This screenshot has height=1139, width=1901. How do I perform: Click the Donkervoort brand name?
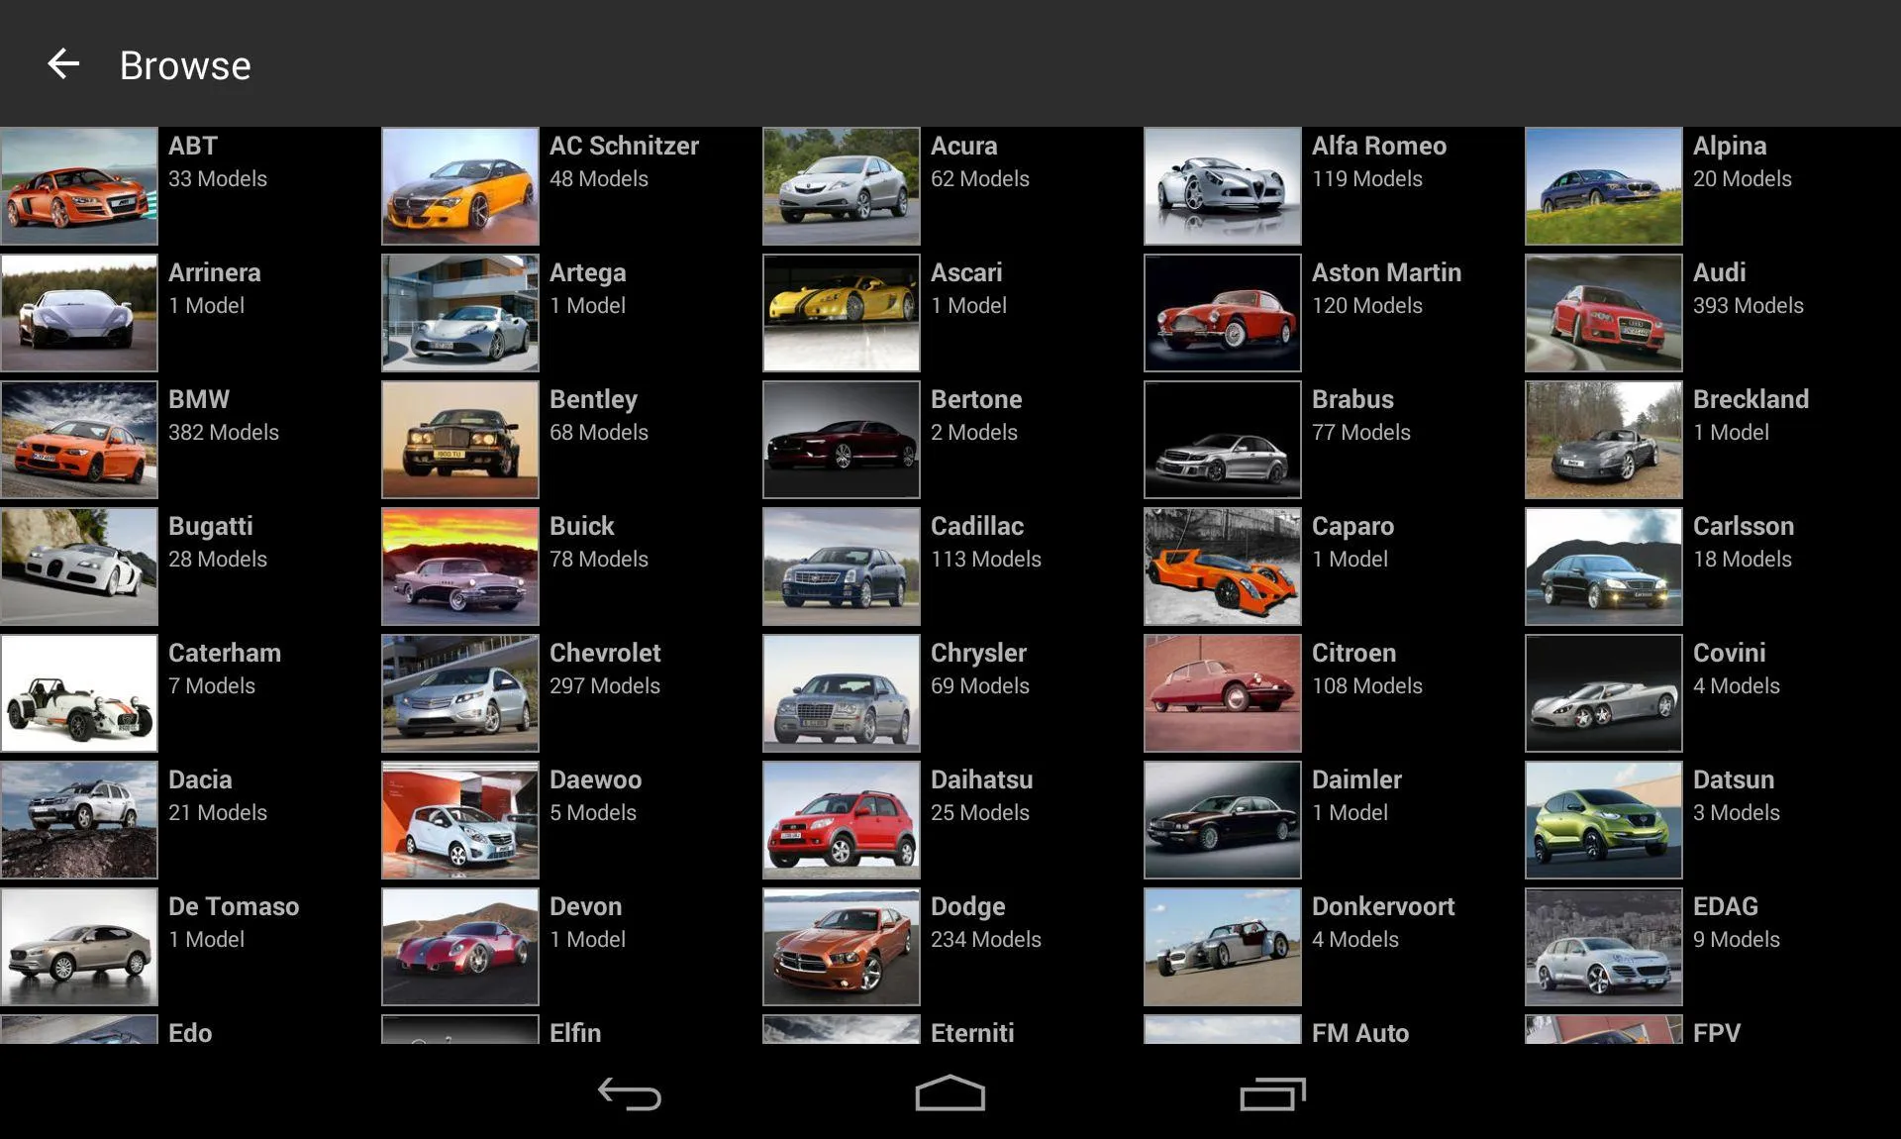coord(1383,906)
